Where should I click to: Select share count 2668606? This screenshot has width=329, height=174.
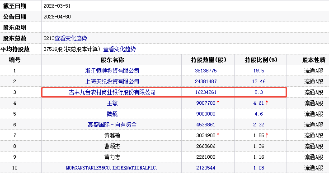click(x=206, y=146)
